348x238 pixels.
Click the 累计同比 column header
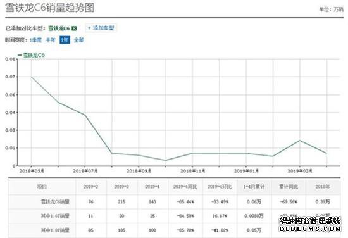coord(289,187)
